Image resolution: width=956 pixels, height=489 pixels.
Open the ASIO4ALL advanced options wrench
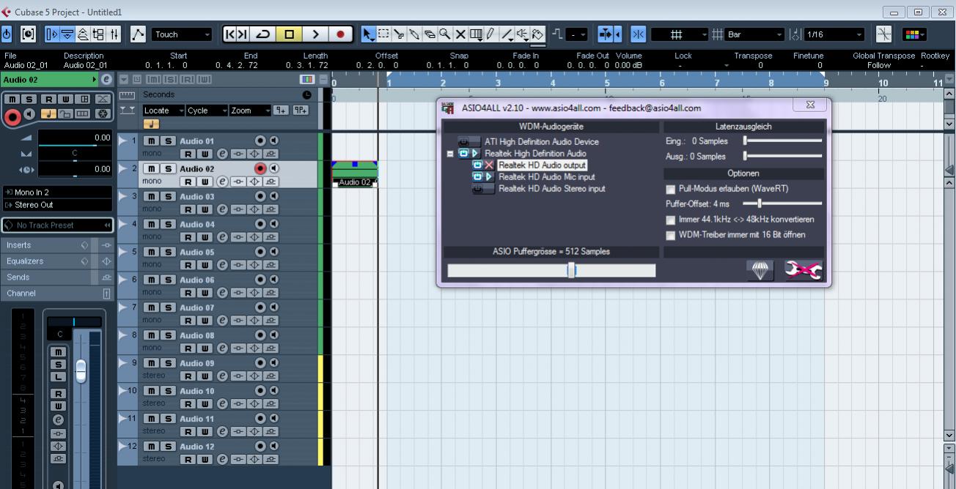804,270
